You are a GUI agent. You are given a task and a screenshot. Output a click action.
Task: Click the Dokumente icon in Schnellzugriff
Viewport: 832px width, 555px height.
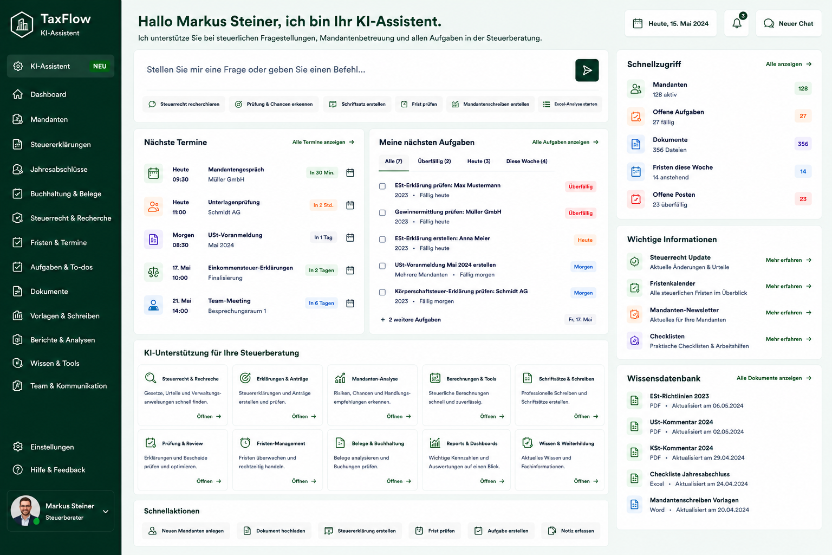click(x=636, y=144)
